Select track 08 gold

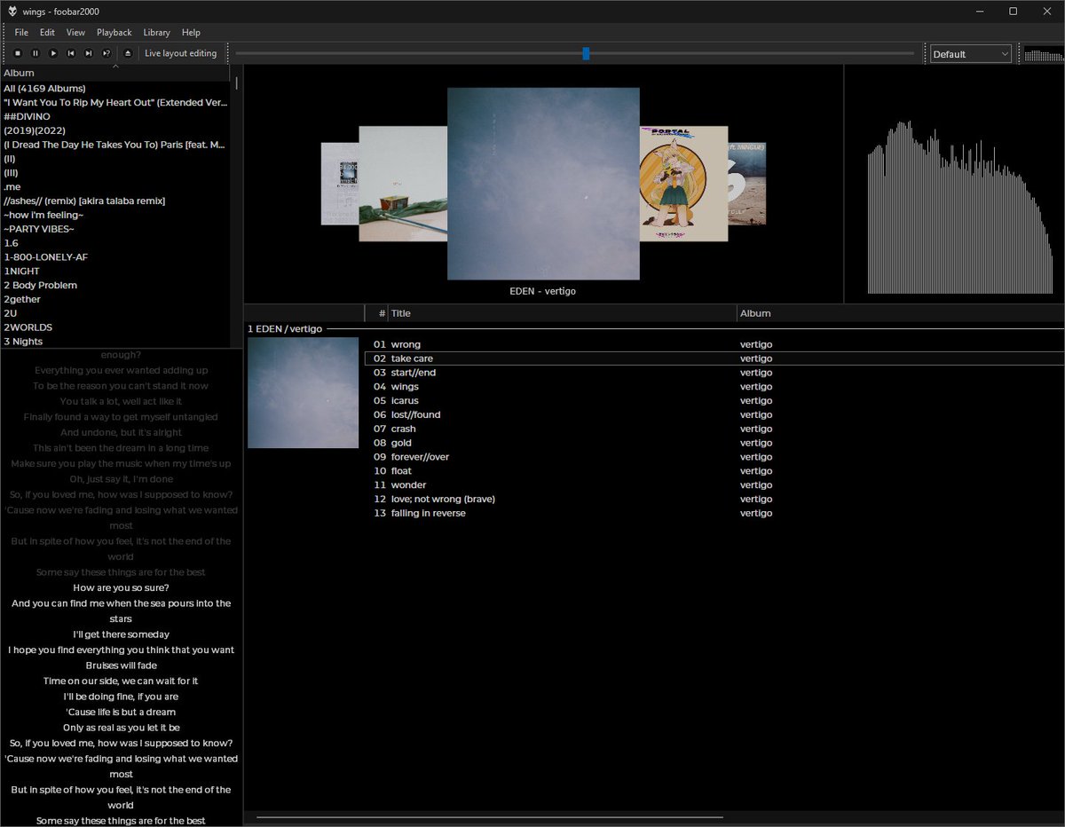tap(714, 443)
